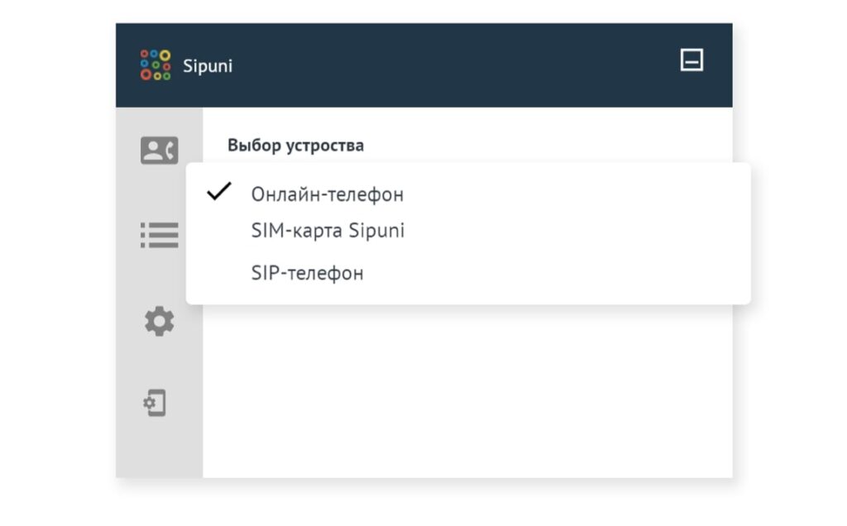The image size is (847, 526).
Task: Open the phone device settings icon
Action: pos(155,404)
